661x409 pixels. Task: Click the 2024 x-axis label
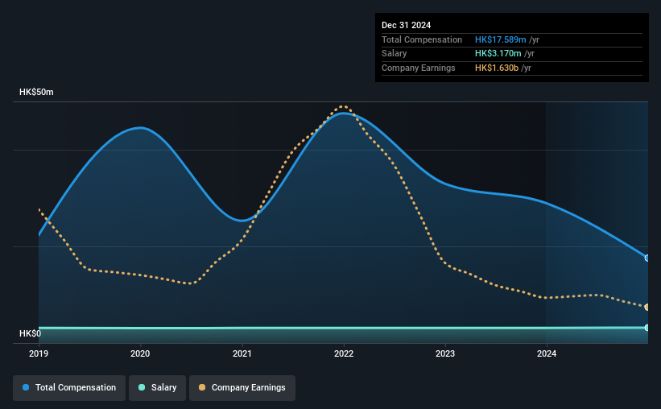(x=547, y=353)
